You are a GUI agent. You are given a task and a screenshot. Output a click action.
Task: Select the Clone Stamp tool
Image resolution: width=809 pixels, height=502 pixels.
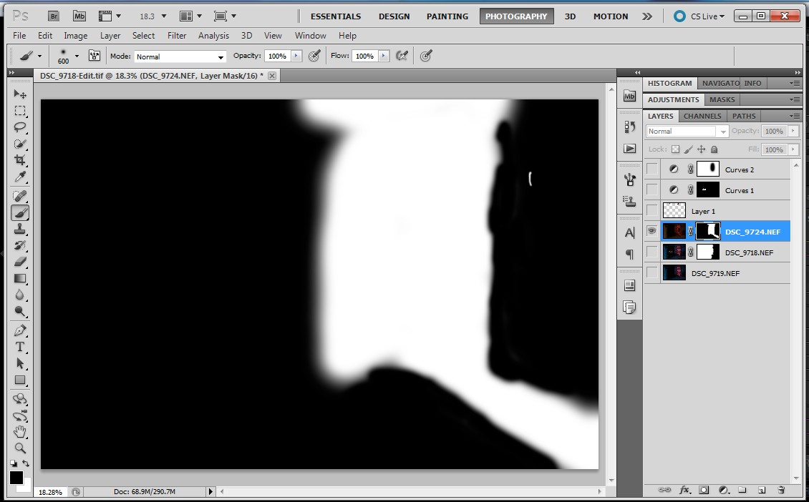click(x=20, y=229)
